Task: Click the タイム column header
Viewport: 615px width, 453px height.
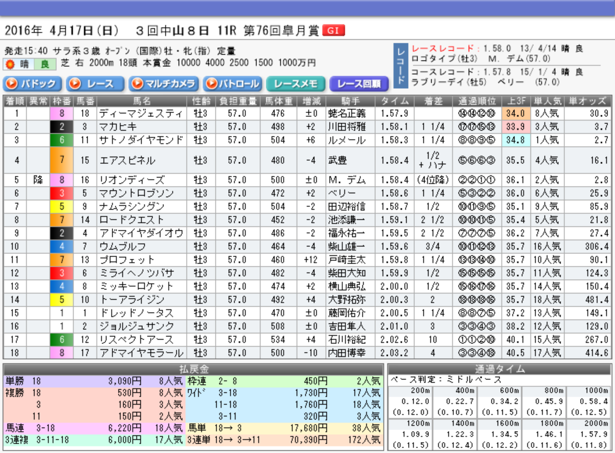Action: tap(395, 101)
